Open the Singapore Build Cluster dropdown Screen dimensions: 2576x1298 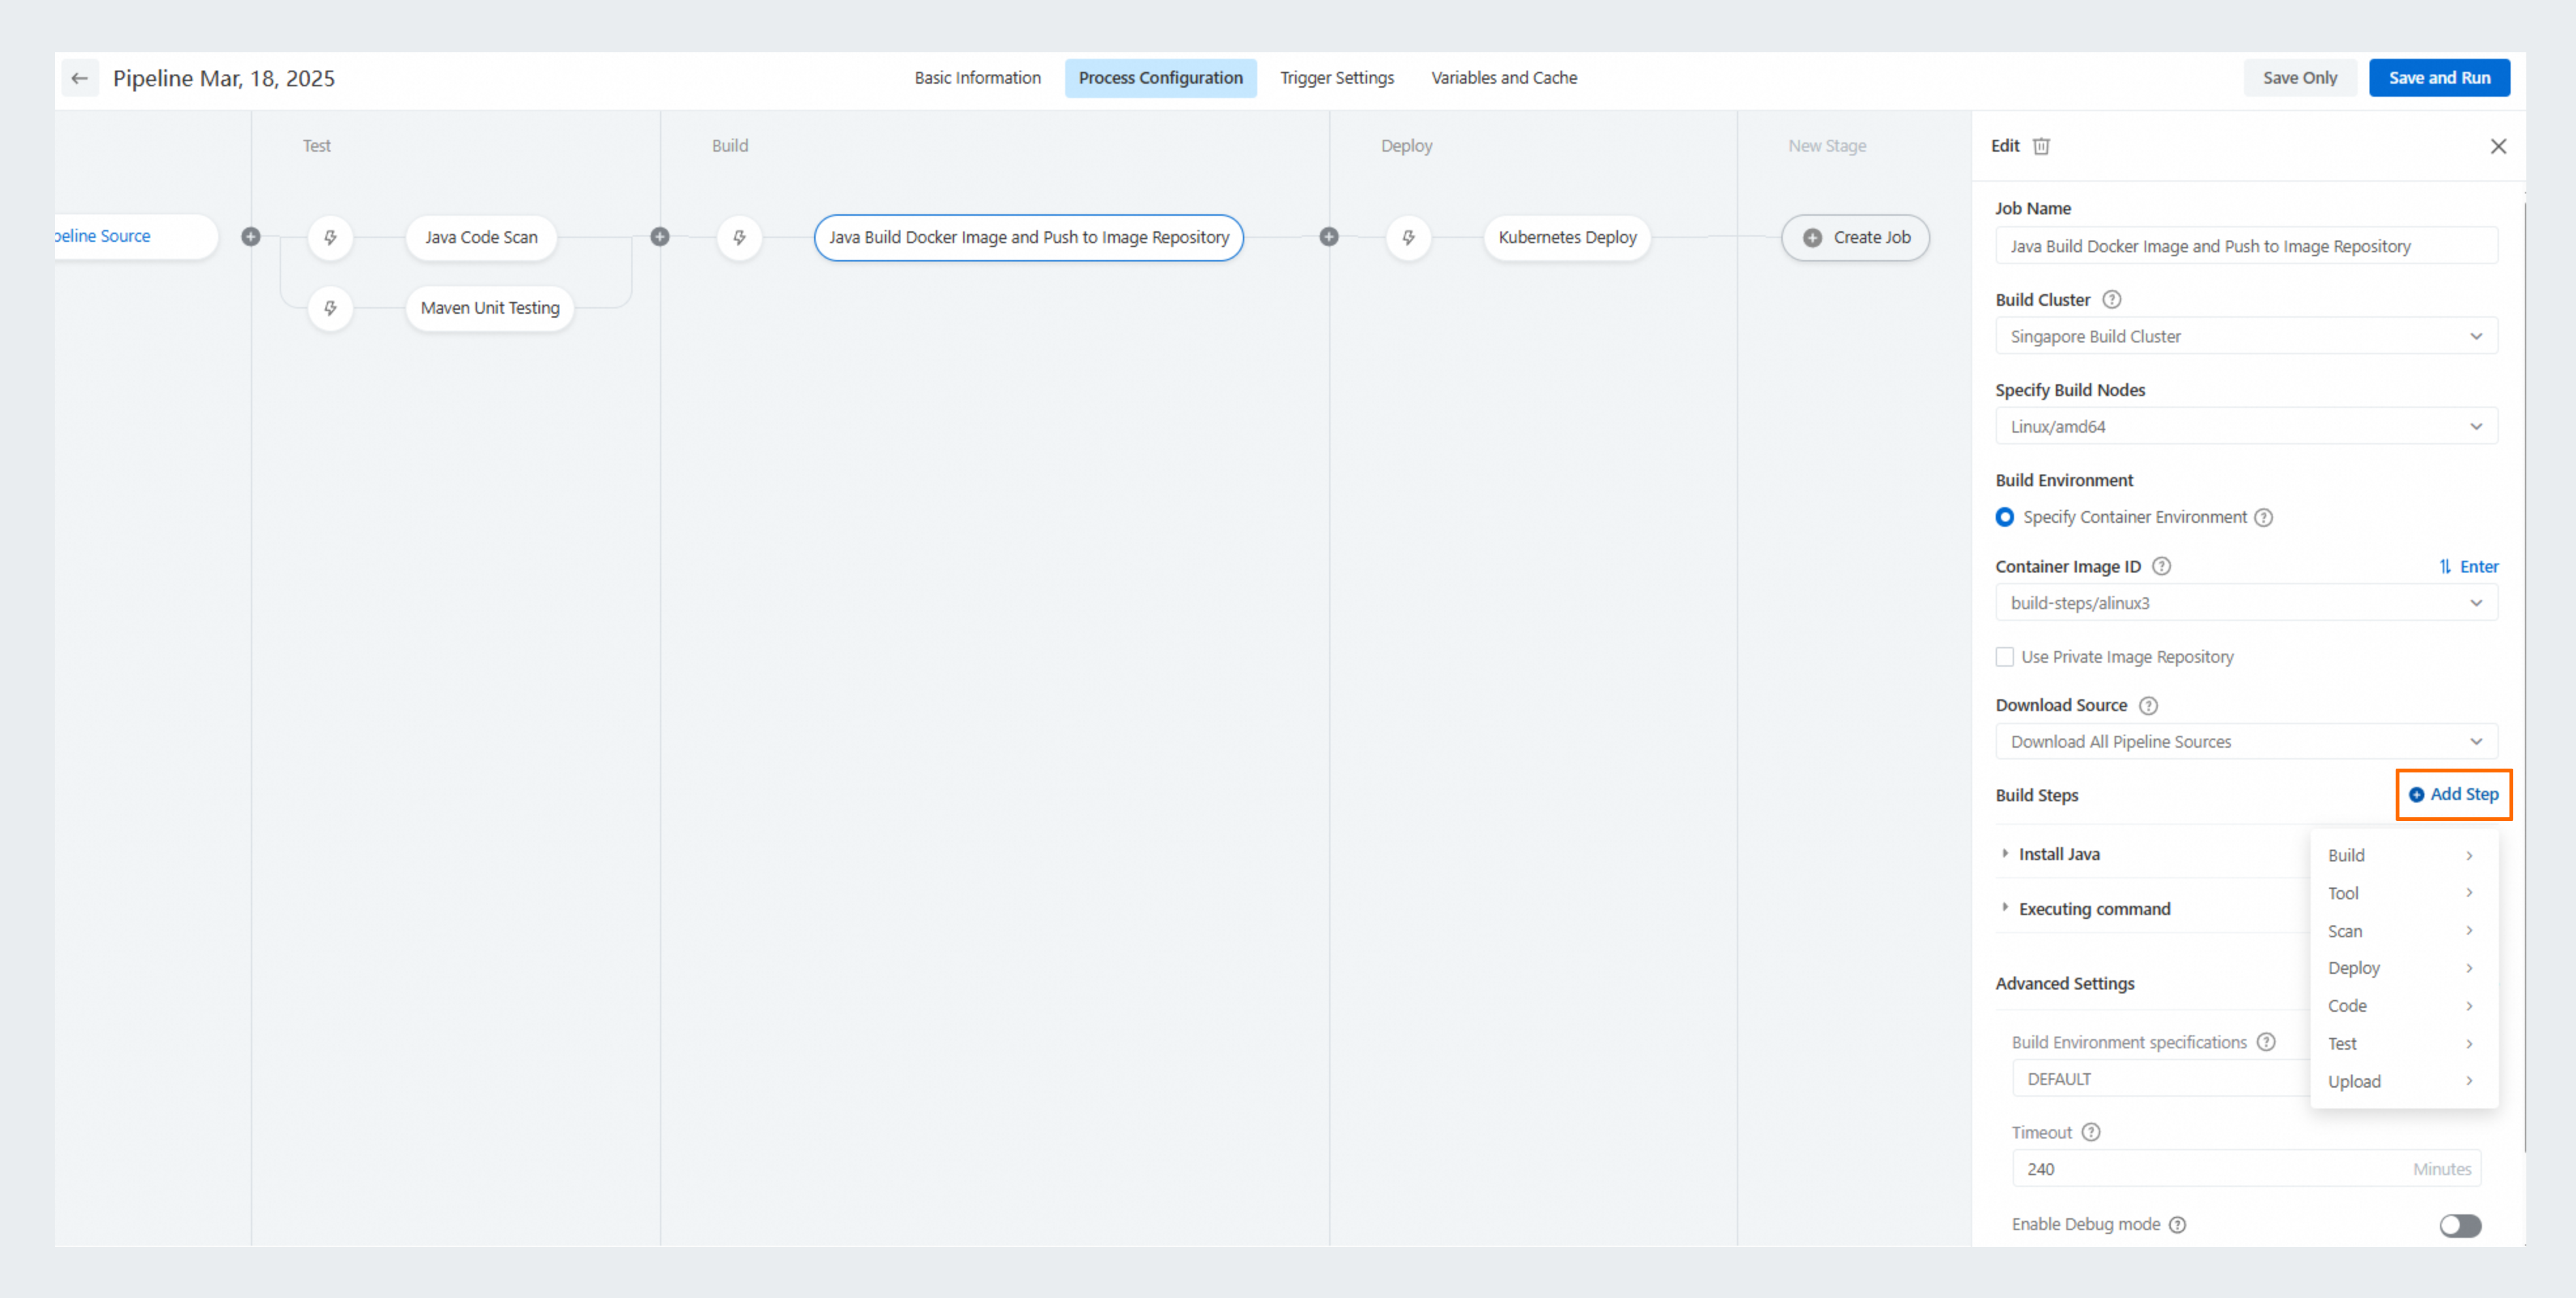click(2245, 336)
